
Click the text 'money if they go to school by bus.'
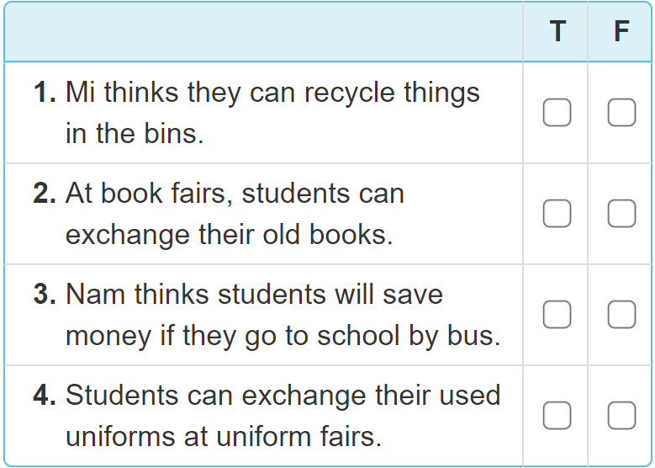(x=283, y=335)
